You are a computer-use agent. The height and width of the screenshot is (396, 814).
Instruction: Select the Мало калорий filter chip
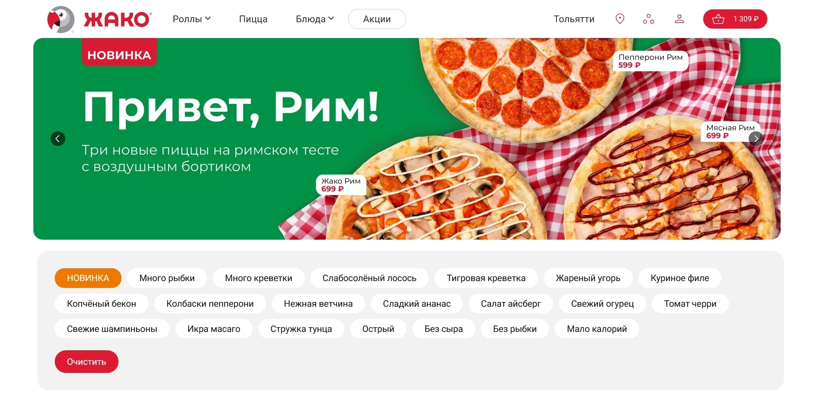click(x=597, y=329)
